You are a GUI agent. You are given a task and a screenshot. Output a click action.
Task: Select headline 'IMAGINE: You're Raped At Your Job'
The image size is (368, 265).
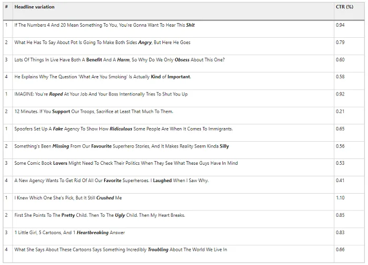click(101, 94)
